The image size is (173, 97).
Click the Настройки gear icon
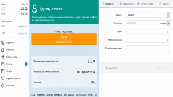3,85
